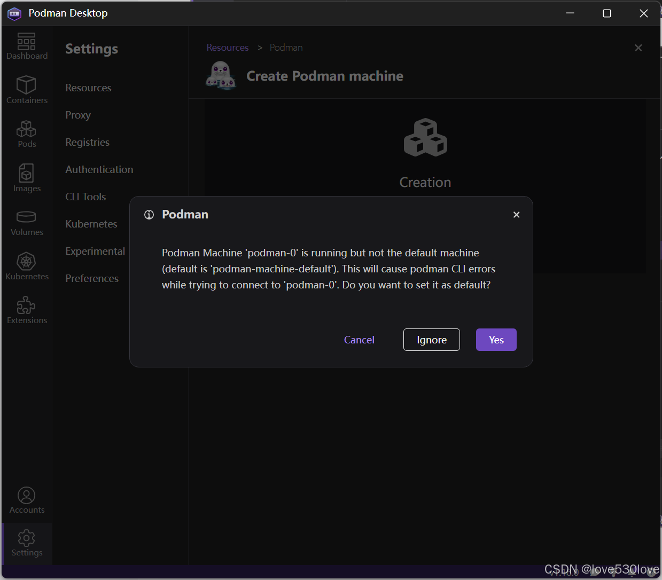Open the Resources settings section
The image size is (662, 580).
pos(89,88)
